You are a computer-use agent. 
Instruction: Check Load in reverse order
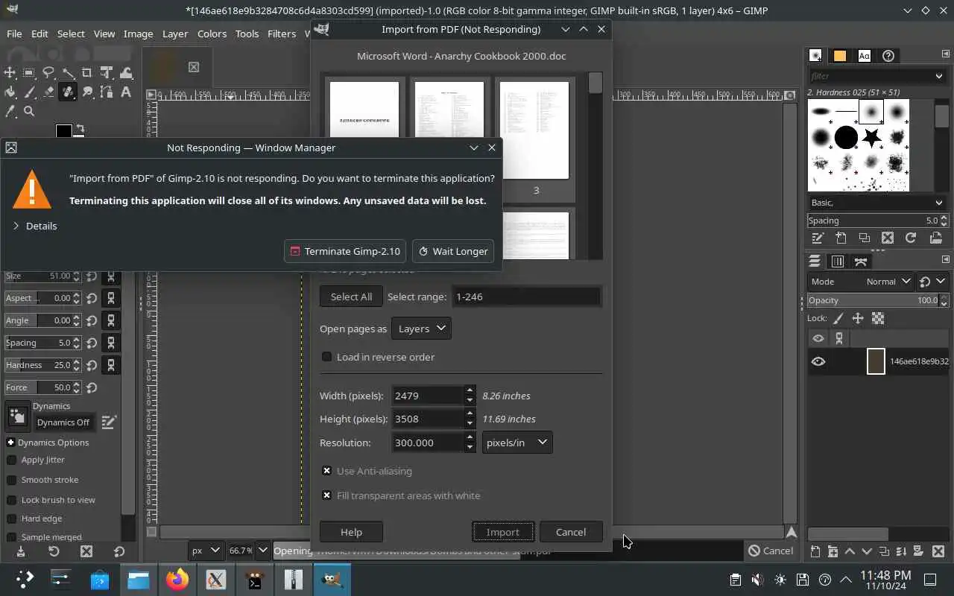tap(326, 357)
